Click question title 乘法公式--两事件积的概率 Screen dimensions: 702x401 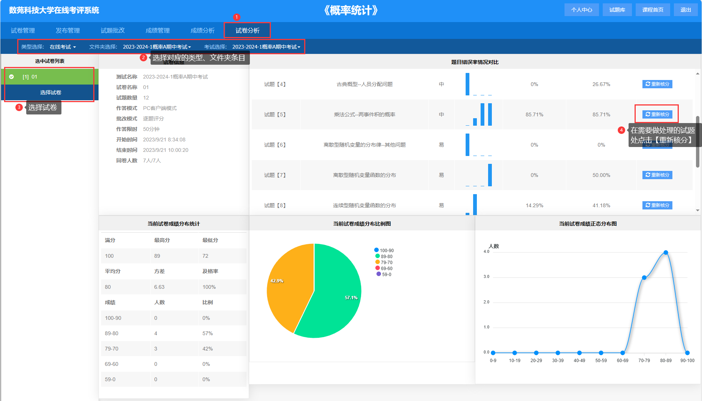tap(364, 114)
